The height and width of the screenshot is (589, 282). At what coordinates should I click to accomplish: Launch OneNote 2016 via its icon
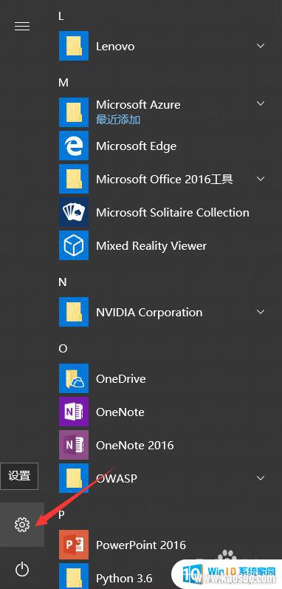pos(74,445)
